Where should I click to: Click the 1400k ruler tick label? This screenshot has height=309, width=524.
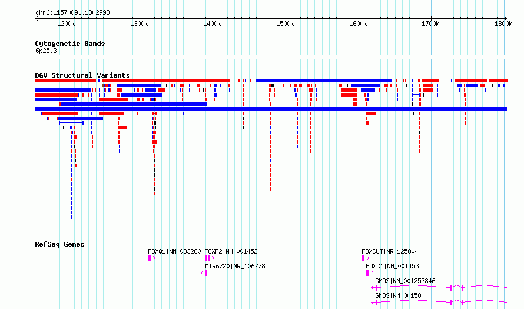[x=212, y=24]
